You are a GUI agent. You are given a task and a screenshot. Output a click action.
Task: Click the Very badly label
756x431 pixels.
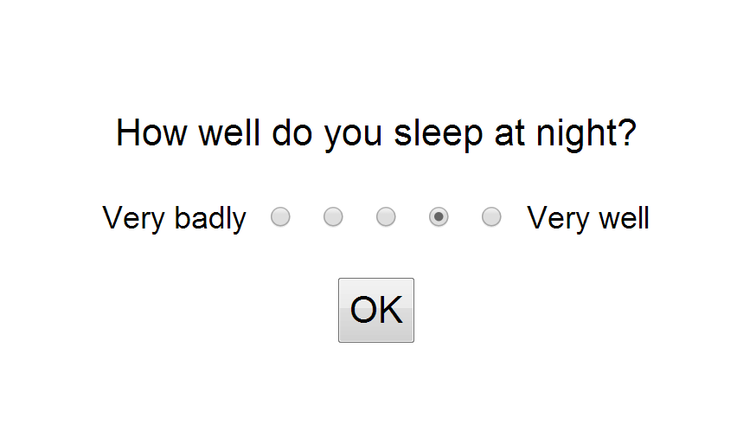pyautogui.click(x=174, y=218)
